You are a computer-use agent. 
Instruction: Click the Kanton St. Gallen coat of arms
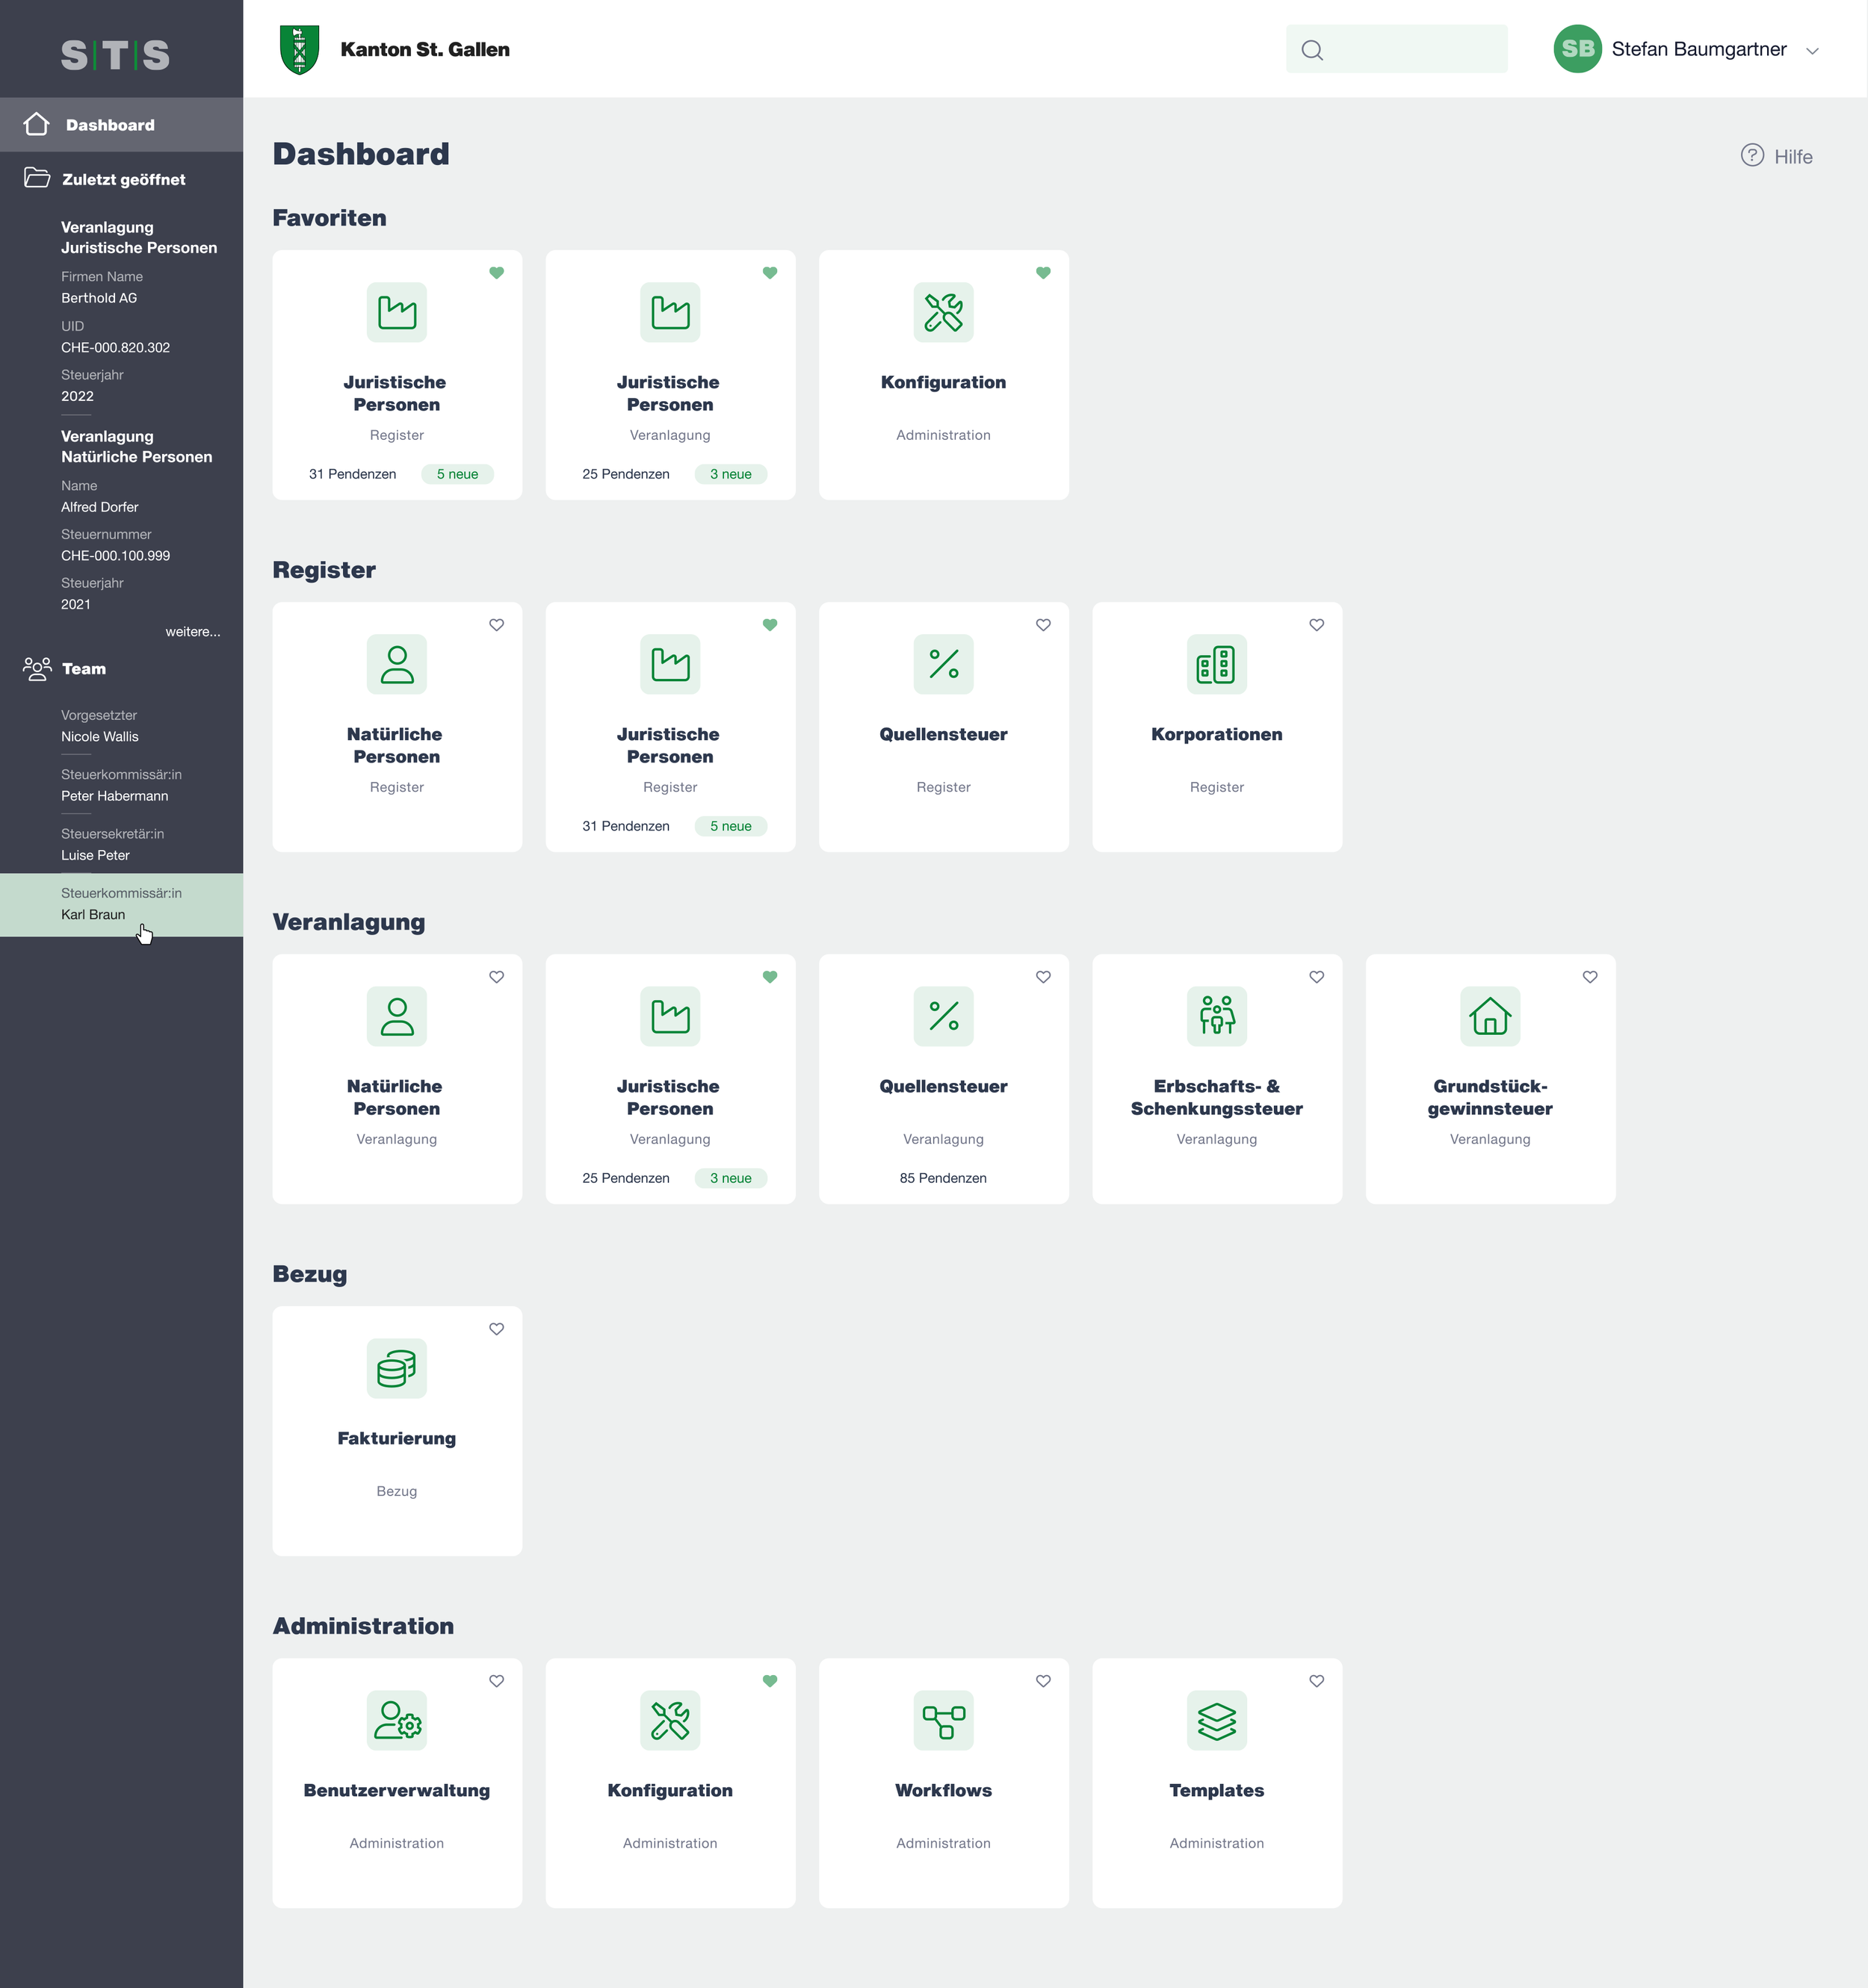pos(299,50)
